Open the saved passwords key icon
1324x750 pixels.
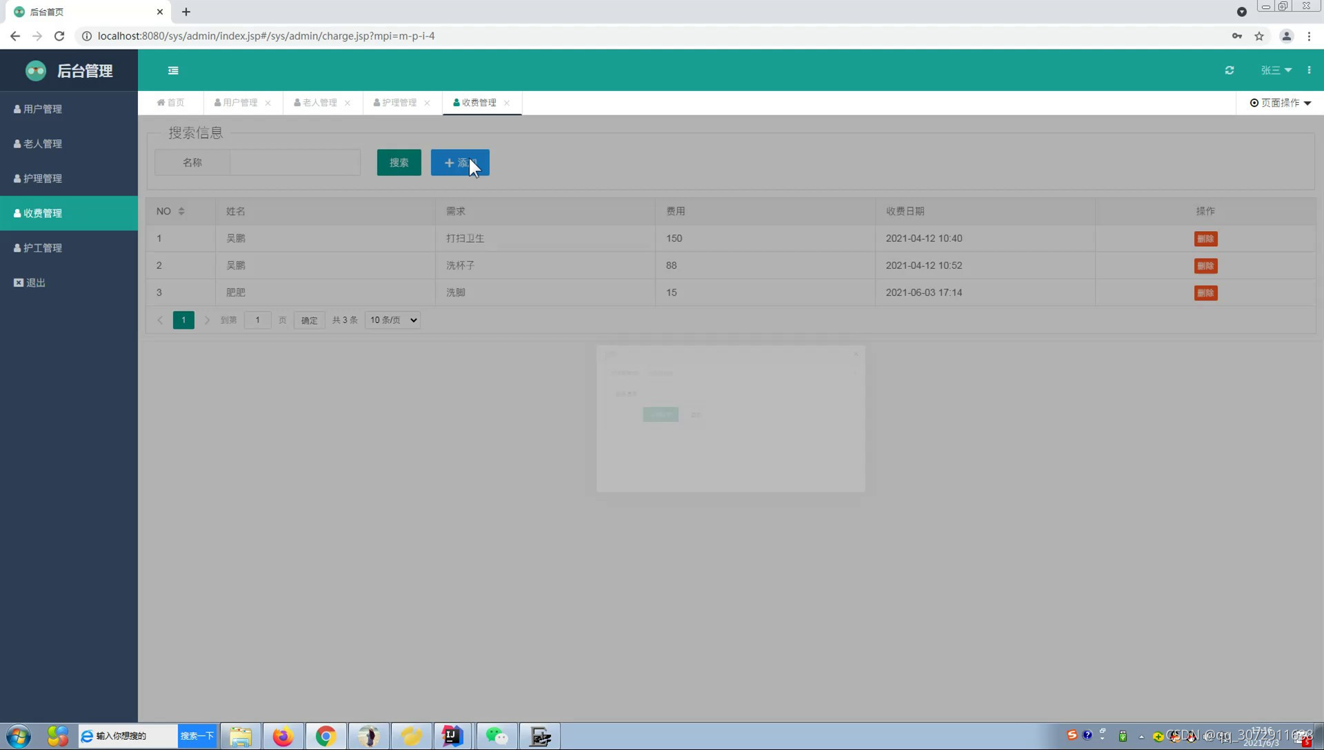[x=1237, y=36]
